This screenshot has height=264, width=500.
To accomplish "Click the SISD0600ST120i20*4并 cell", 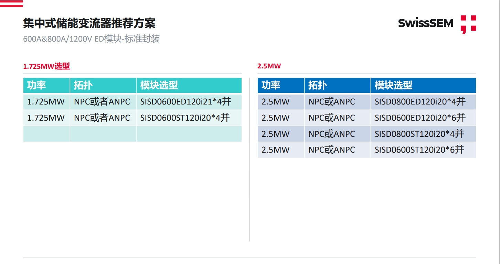I will tap(185, 118).
